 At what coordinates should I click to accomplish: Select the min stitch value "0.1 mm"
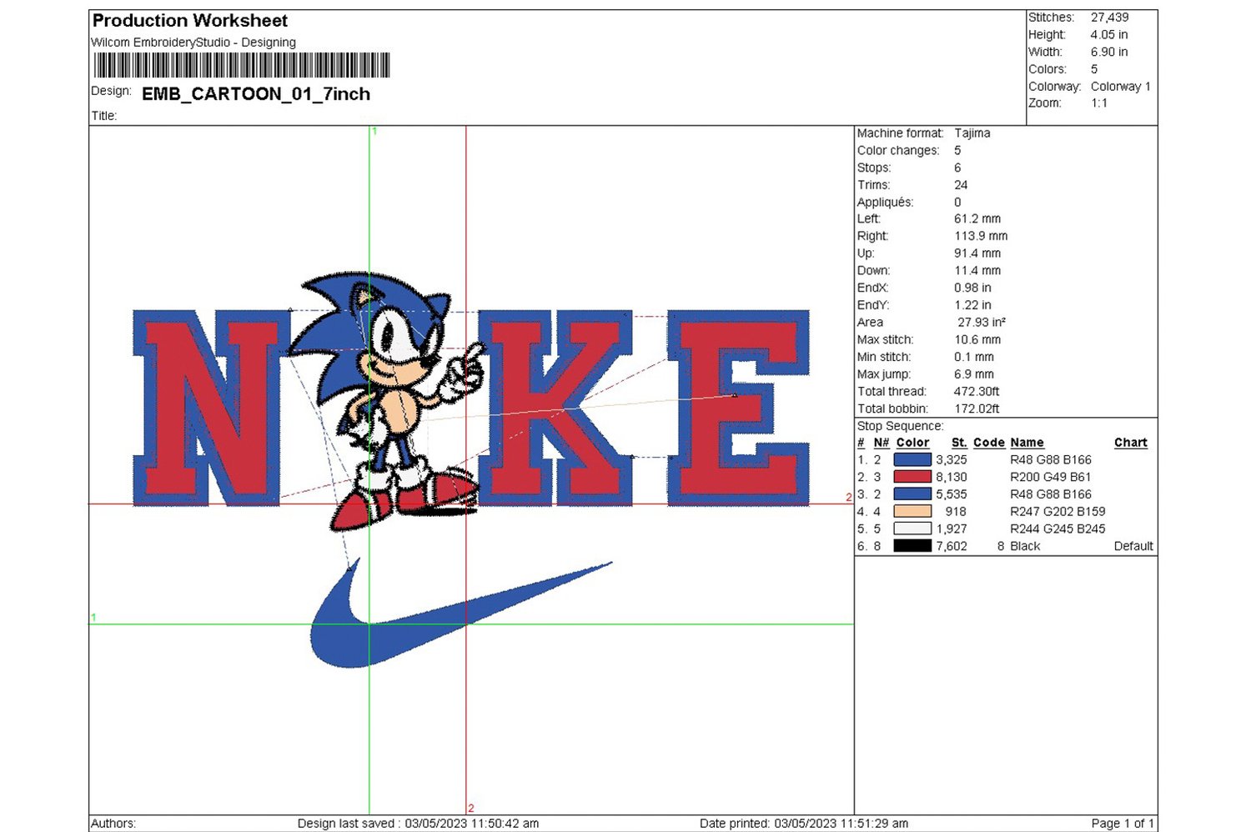coord(974,357)
